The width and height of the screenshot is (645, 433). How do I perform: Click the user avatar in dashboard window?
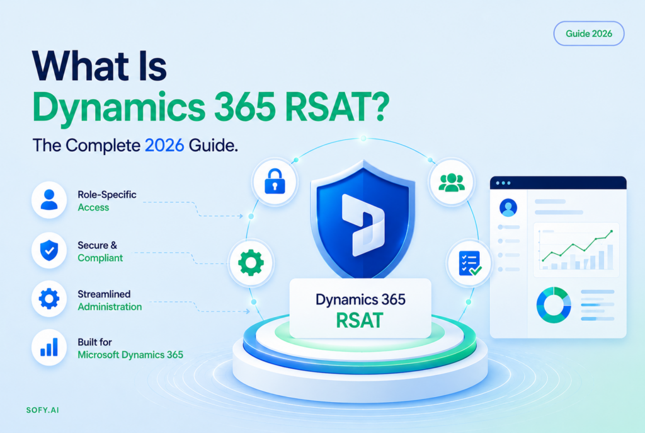click(x=508, y=207)
